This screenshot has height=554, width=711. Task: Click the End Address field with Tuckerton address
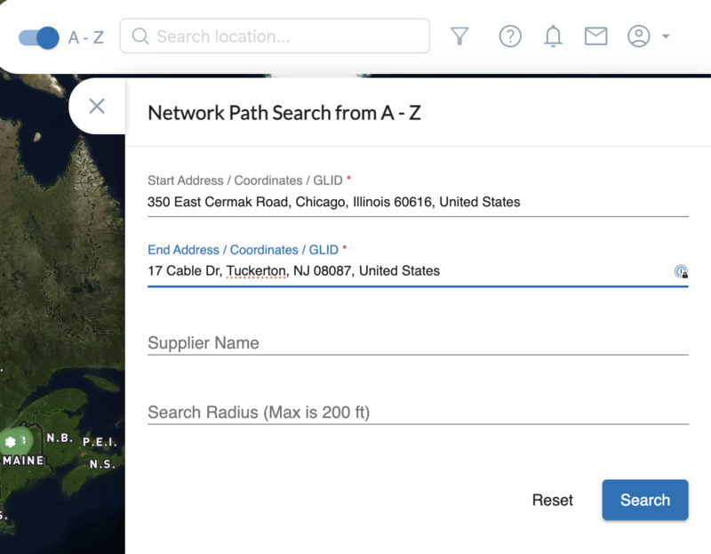pos(293,271)
